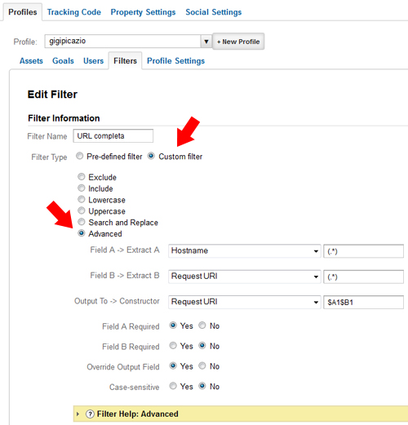Select the Pre-defined filter radio button
408x425 pixels.
79,156
